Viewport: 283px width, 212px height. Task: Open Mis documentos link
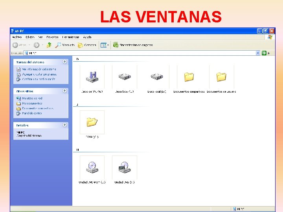coord(32,103)
